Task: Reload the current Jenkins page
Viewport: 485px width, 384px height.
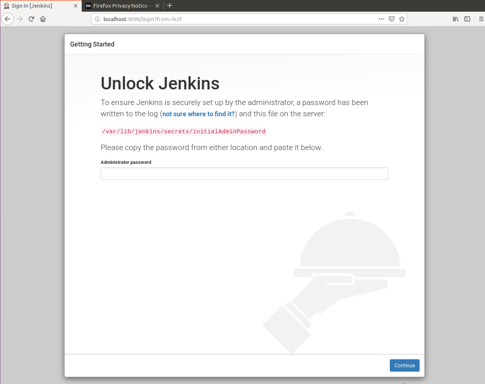Action: [x=31, y=19]
